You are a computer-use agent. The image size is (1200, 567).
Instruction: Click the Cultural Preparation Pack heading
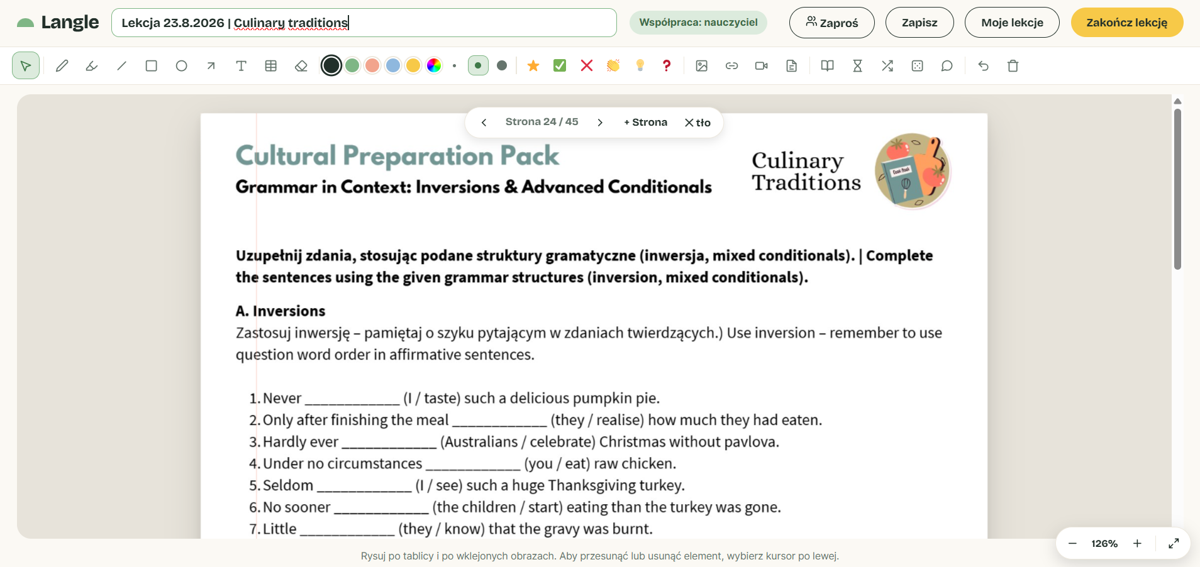397,156
